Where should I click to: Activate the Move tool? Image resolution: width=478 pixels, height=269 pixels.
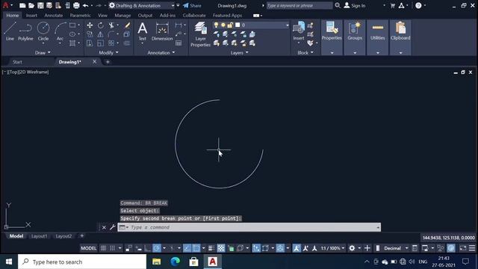pos(90,25)
